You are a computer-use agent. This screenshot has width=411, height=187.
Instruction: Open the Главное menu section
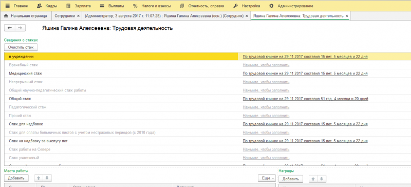(17, 6)
